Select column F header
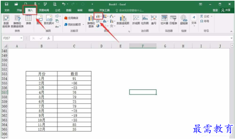 point(143,46)
